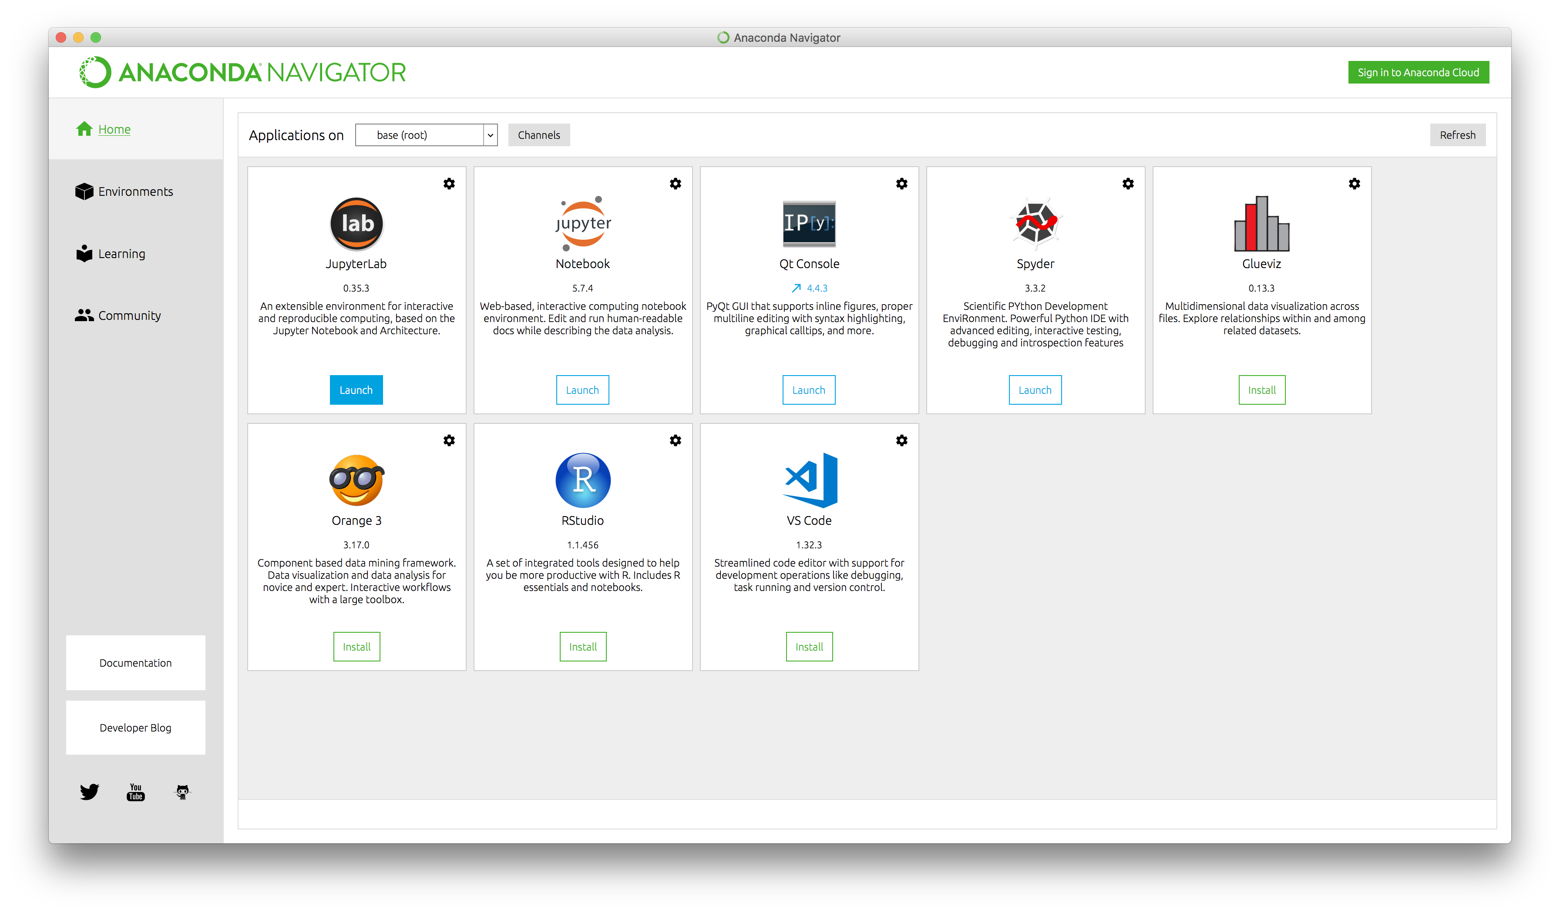Click the JupyterLab app logo
The image size is (1560, 913).
[356, 223]
